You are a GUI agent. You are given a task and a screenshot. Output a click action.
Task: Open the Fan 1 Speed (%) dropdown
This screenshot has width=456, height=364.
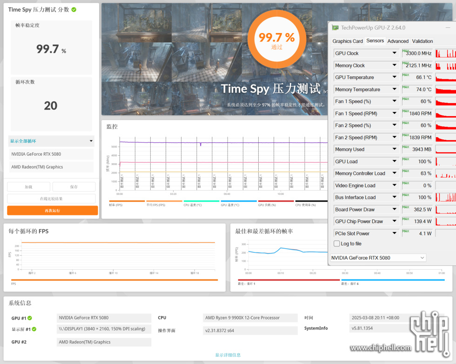point(395,101)
